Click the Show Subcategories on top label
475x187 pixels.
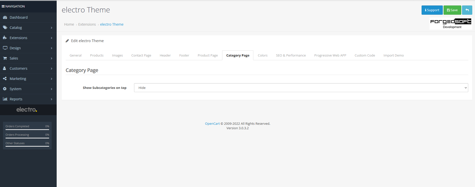click(x=105, y=88)
